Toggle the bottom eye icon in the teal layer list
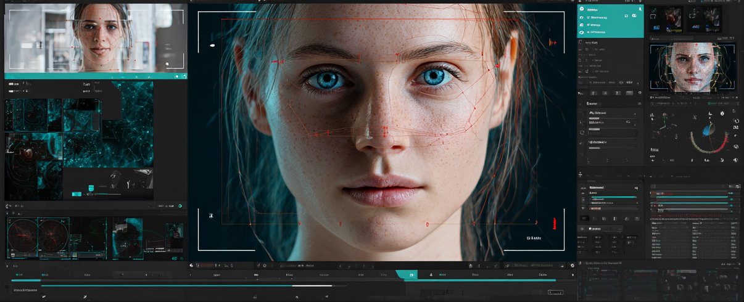The width and height of the screenshot is (744, 302). click(582, 31)
